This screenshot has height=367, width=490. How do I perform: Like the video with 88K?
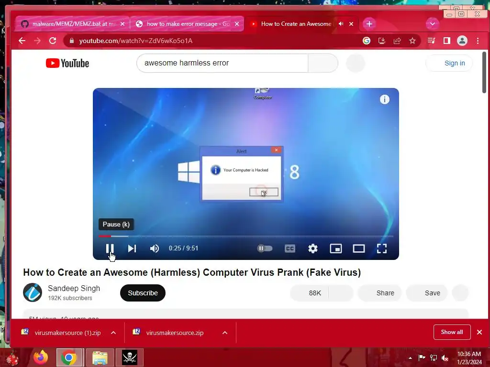310,293
